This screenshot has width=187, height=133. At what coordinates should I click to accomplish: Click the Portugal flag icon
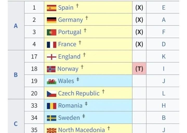(x=51, y=32)
